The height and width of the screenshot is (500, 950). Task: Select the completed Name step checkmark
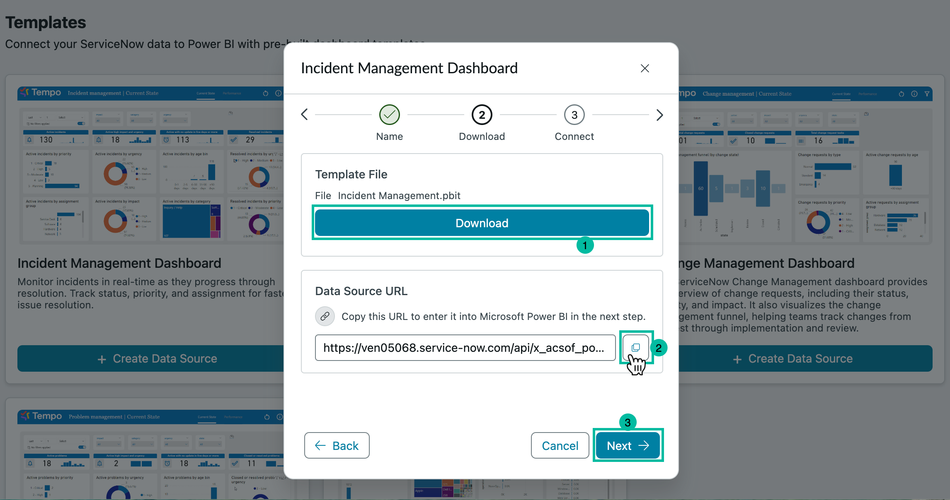click(x=390, y=115)
